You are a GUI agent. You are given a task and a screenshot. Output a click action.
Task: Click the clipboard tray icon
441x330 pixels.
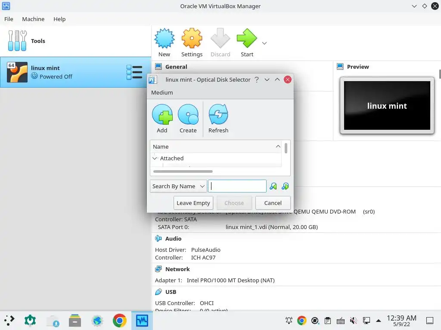coord(328,321)
